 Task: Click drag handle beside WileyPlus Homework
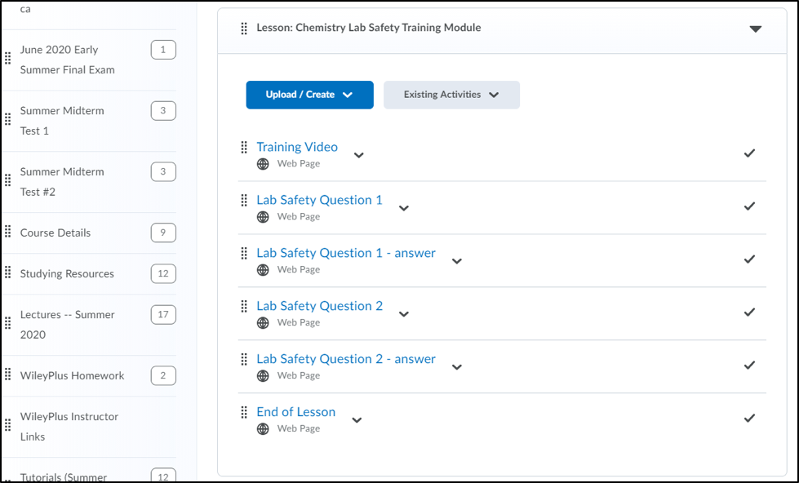coord(8,375)
